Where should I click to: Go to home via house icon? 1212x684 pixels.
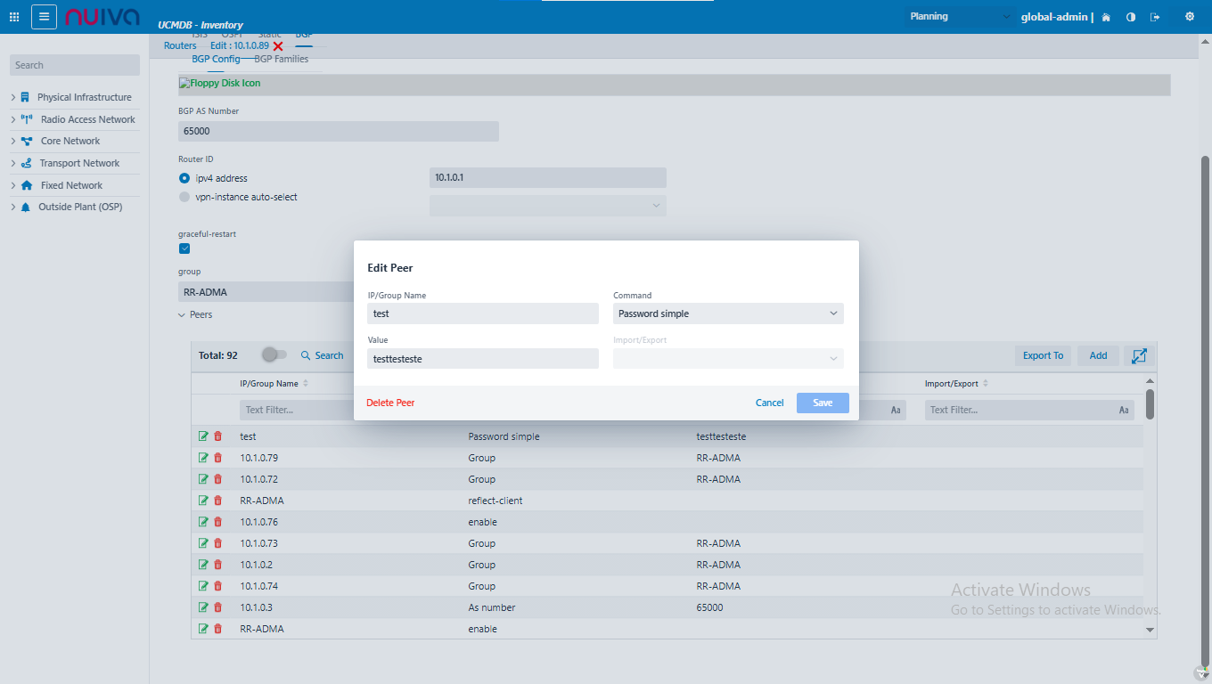pos(1106,17)
